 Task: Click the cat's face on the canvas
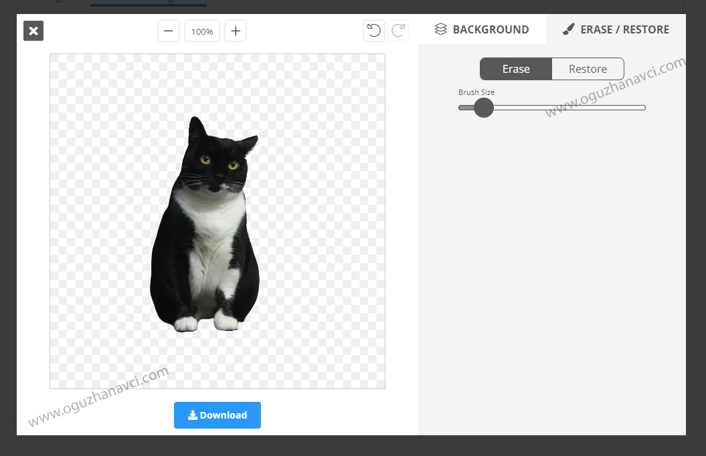coord(217,166)
